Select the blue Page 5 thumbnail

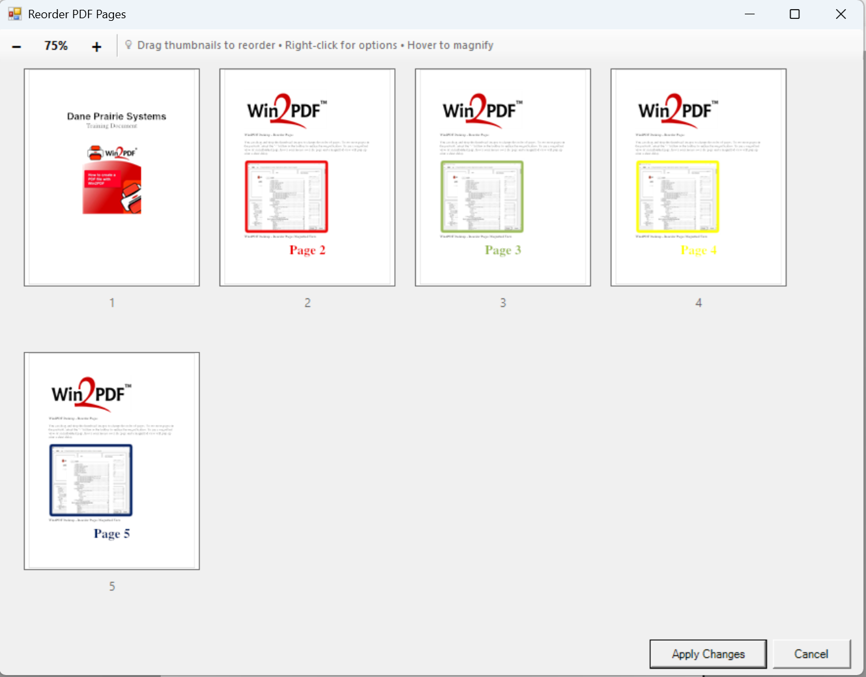112,461
